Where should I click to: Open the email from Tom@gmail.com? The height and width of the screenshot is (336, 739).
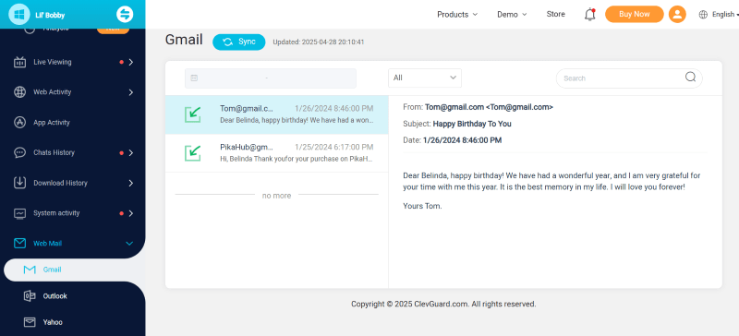[x=276, y=114]
